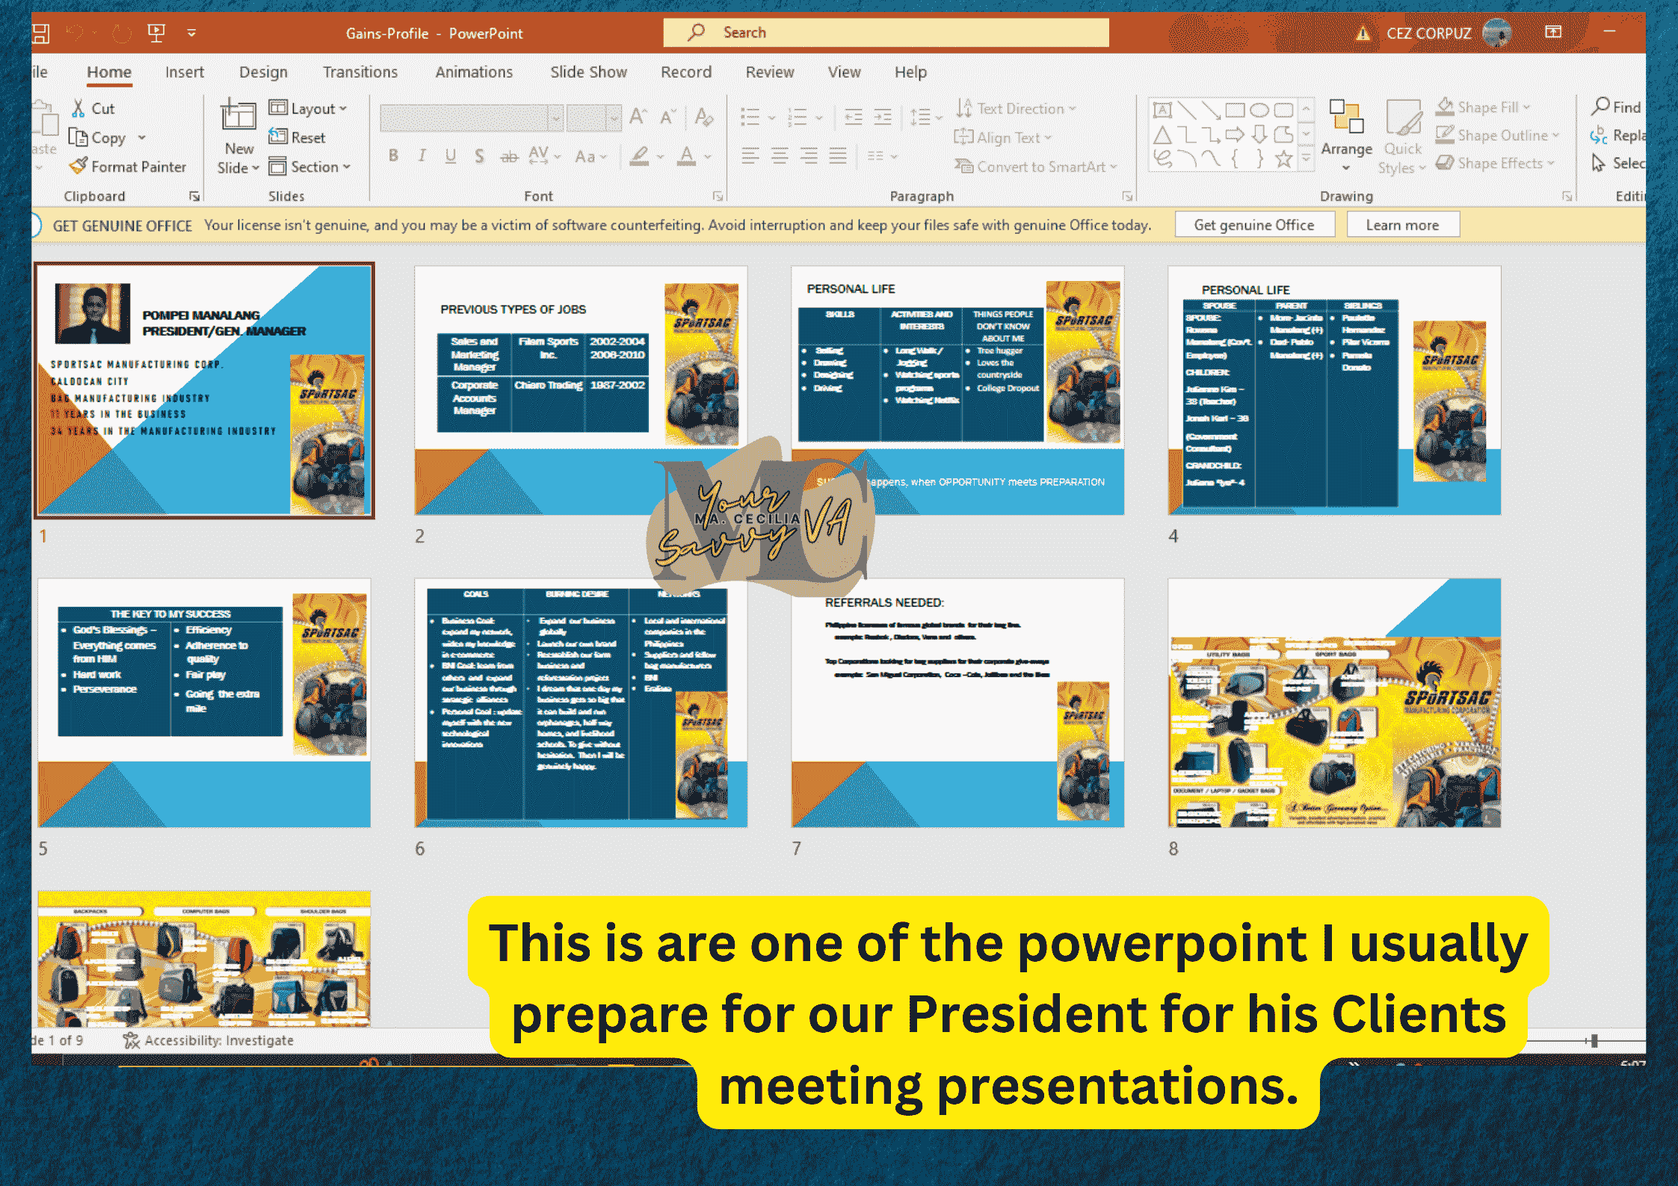Click the Get genuine Office button
Image resolution: width=1678 pixels, height=1186 pixels.
point(1253,225)
